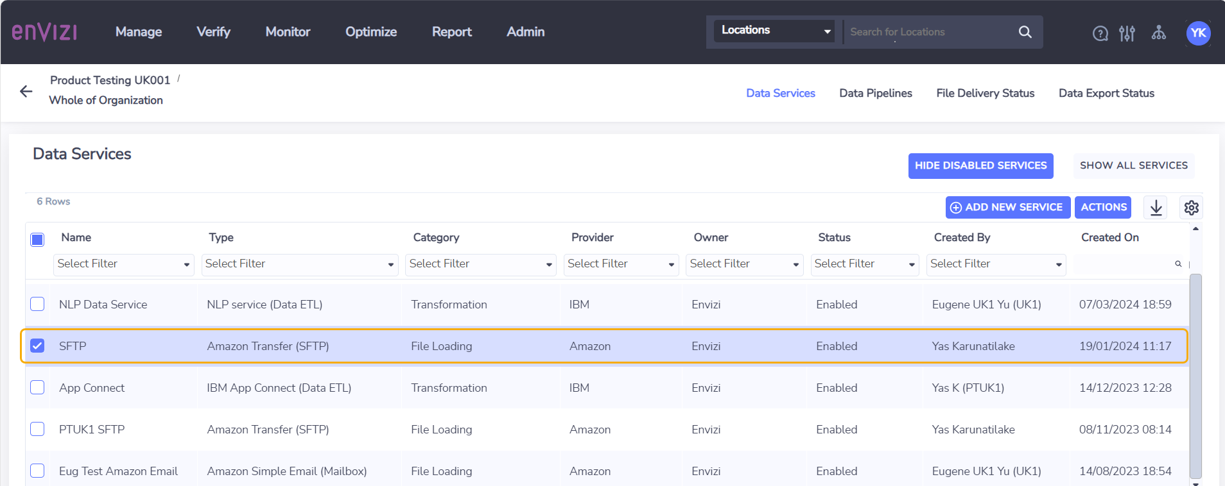Click Whole of Organization breadcrumb

point(106,101)
